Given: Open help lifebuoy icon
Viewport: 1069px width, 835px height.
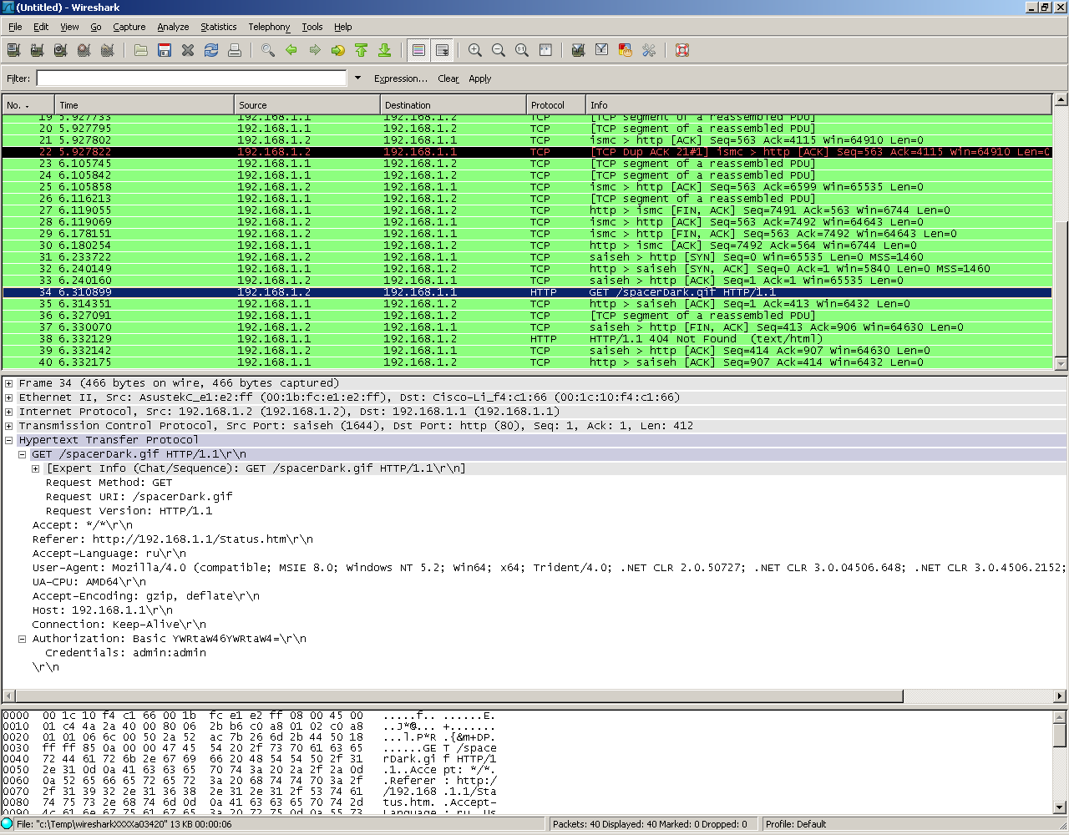Looking at the screenshot, I should [x=682, y=50].
